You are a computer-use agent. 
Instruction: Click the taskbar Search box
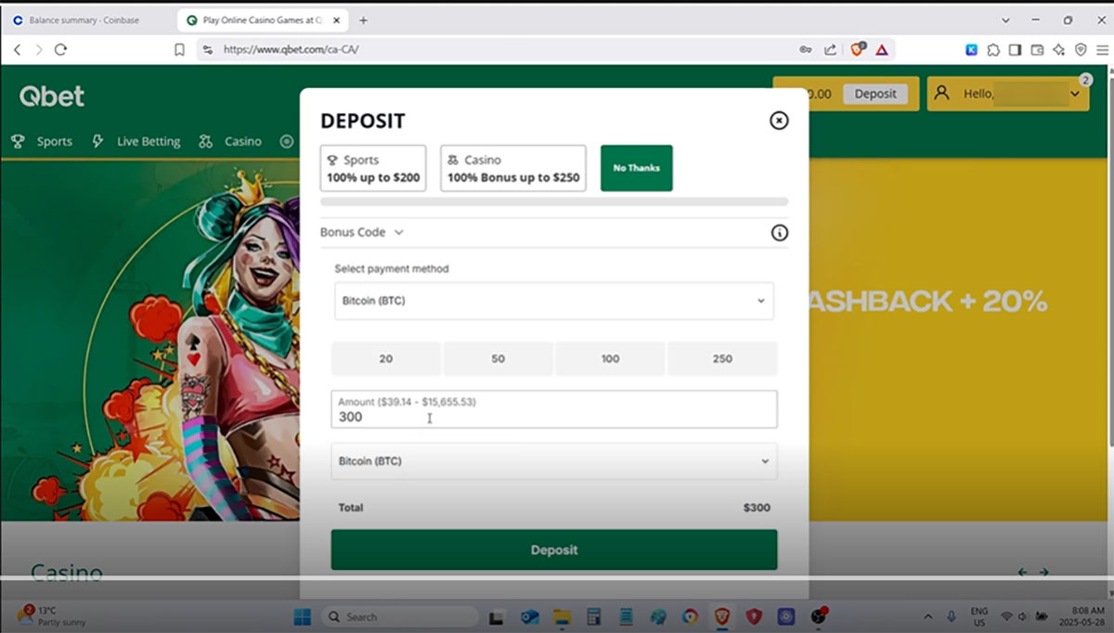(399, 616)
